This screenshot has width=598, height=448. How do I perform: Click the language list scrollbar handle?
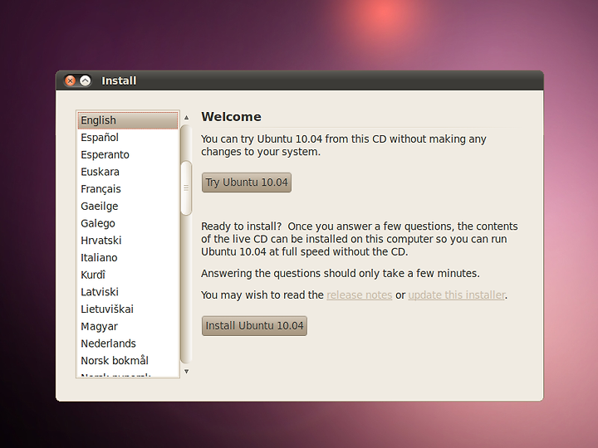tap(186, 188)
